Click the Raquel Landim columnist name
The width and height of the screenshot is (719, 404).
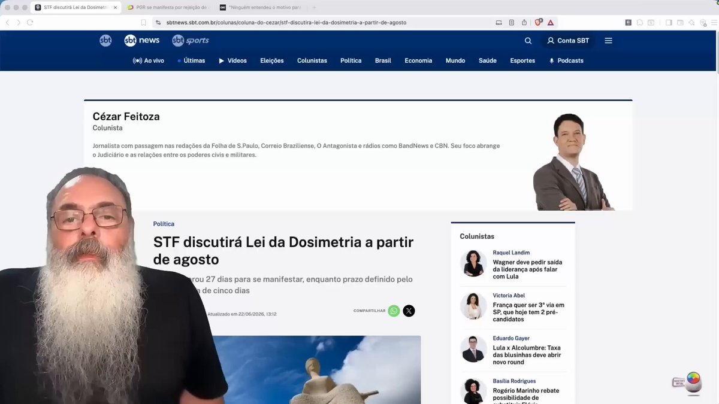511,253
